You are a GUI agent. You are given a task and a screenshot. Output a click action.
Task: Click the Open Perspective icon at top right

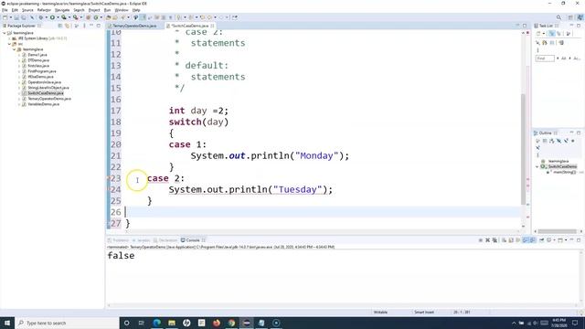[x=570, y=17]
